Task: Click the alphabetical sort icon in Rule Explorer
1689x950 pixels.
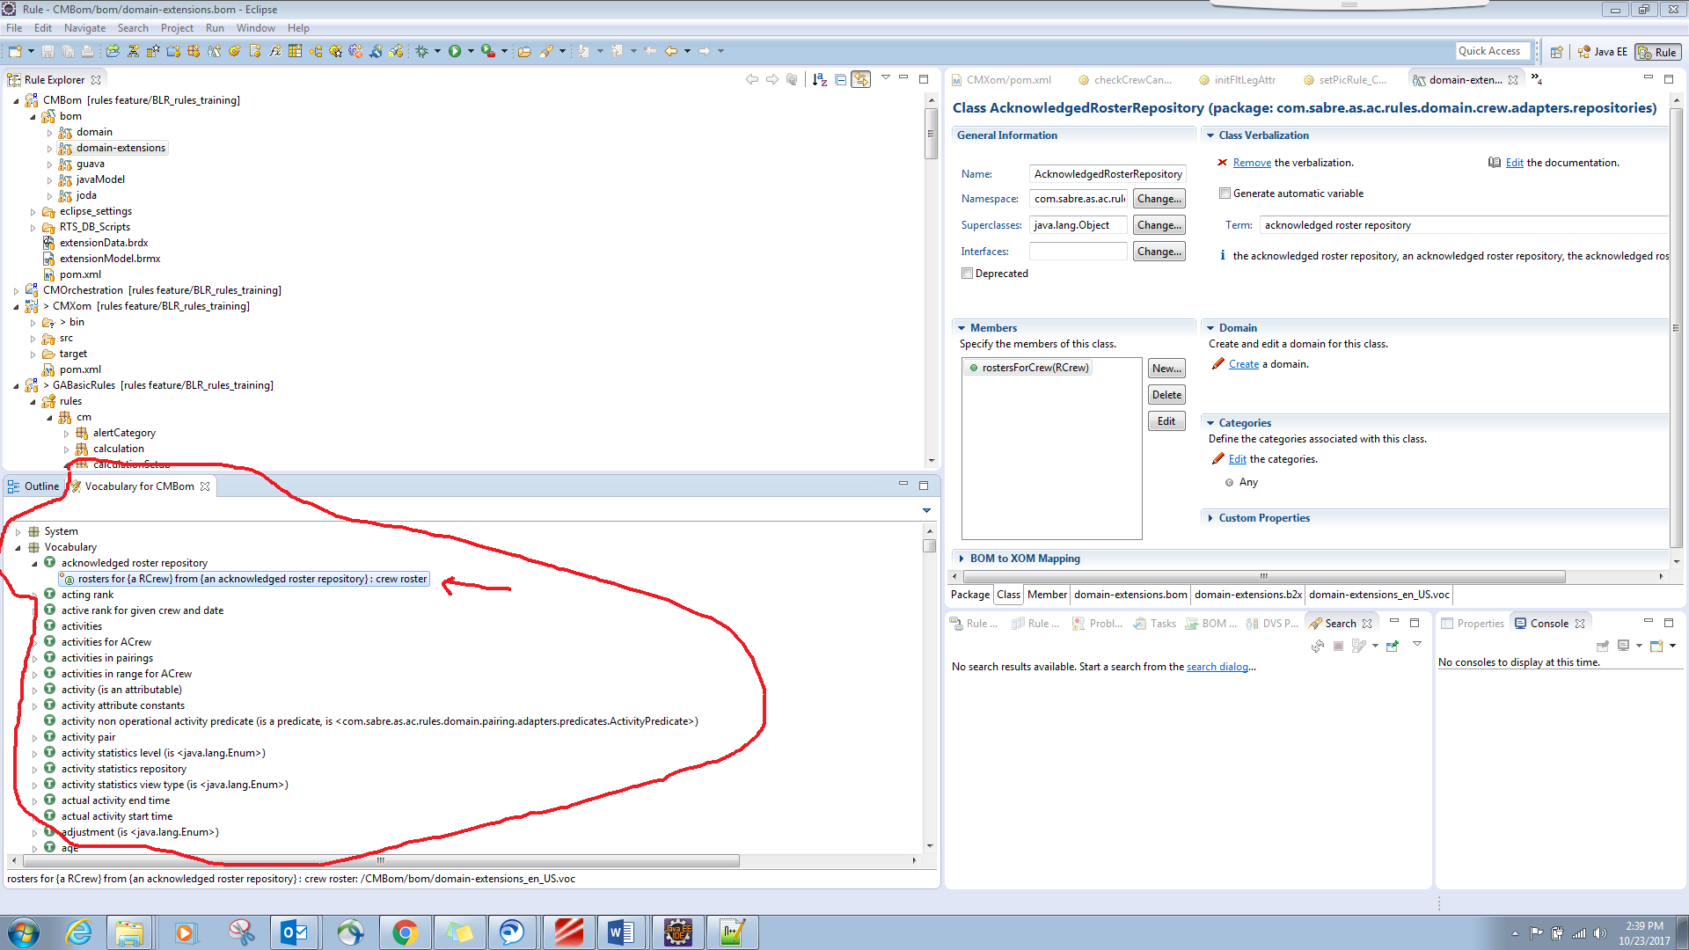Action: click(x=819, y=79)
